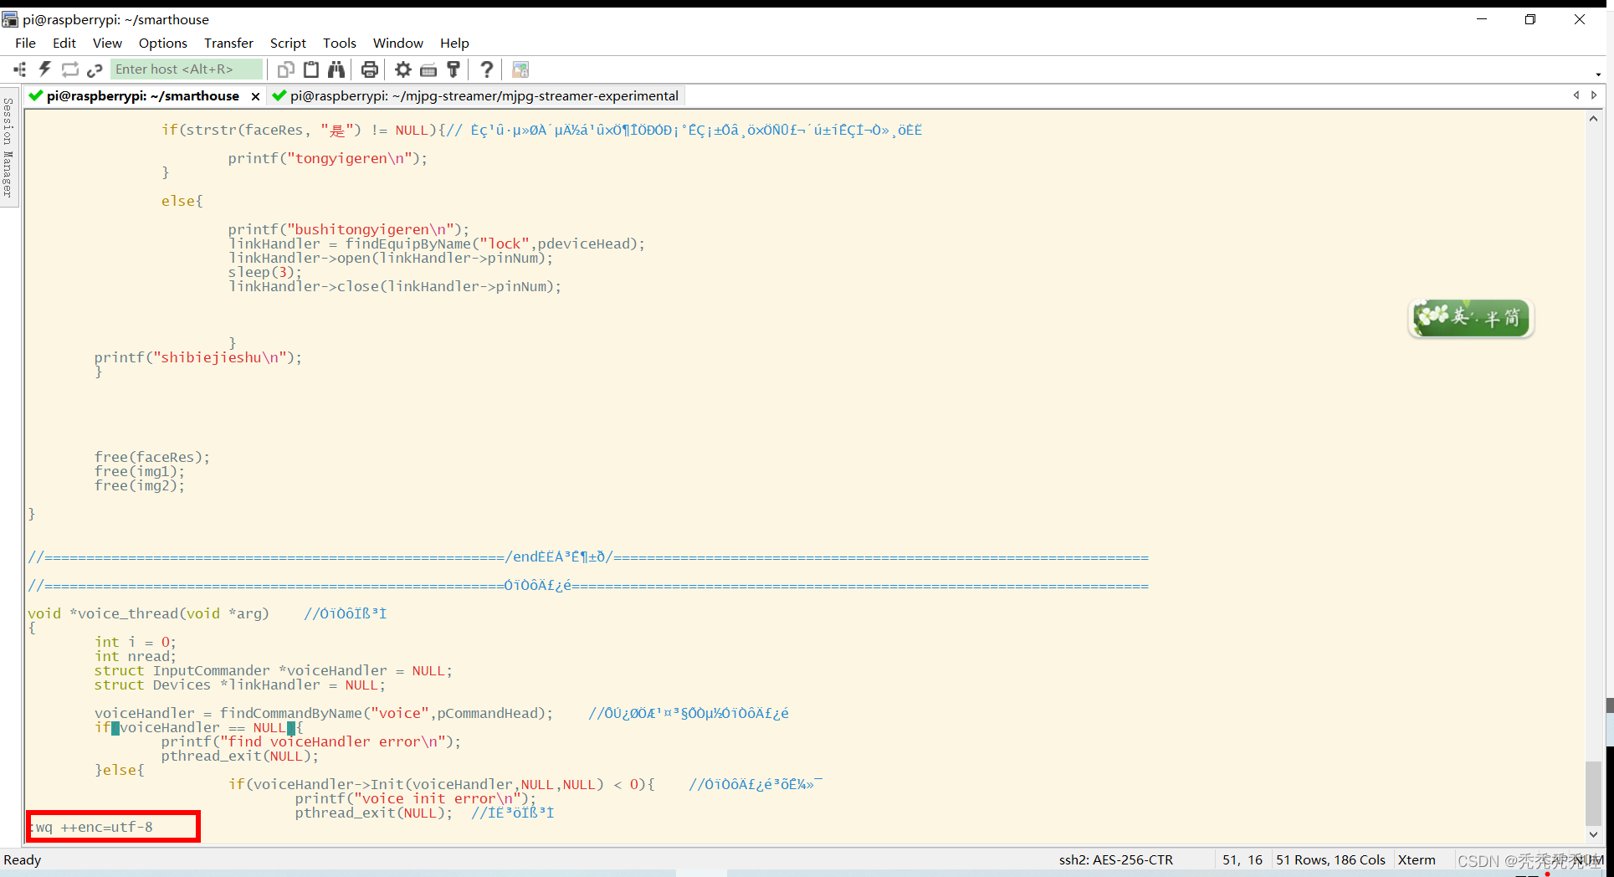Viewport: 1614px width, 877px height.
Task: Click the free(faceRes); line
Action: [152, 457]
